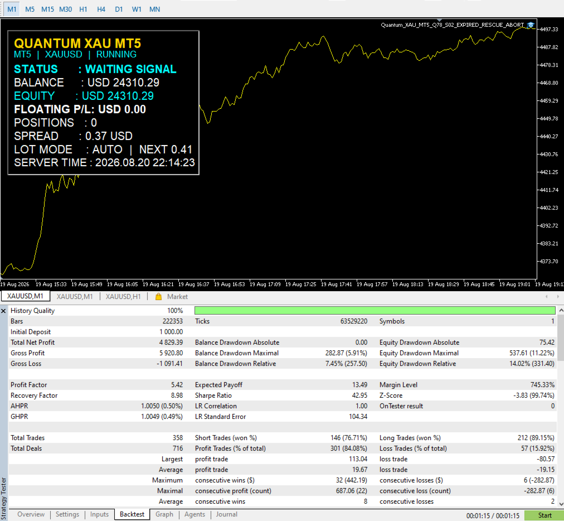The height and width of the screenshot is (521, 564).
Task: Open the second XAUUSD,M1 chart tab
Action: (75, 297)
